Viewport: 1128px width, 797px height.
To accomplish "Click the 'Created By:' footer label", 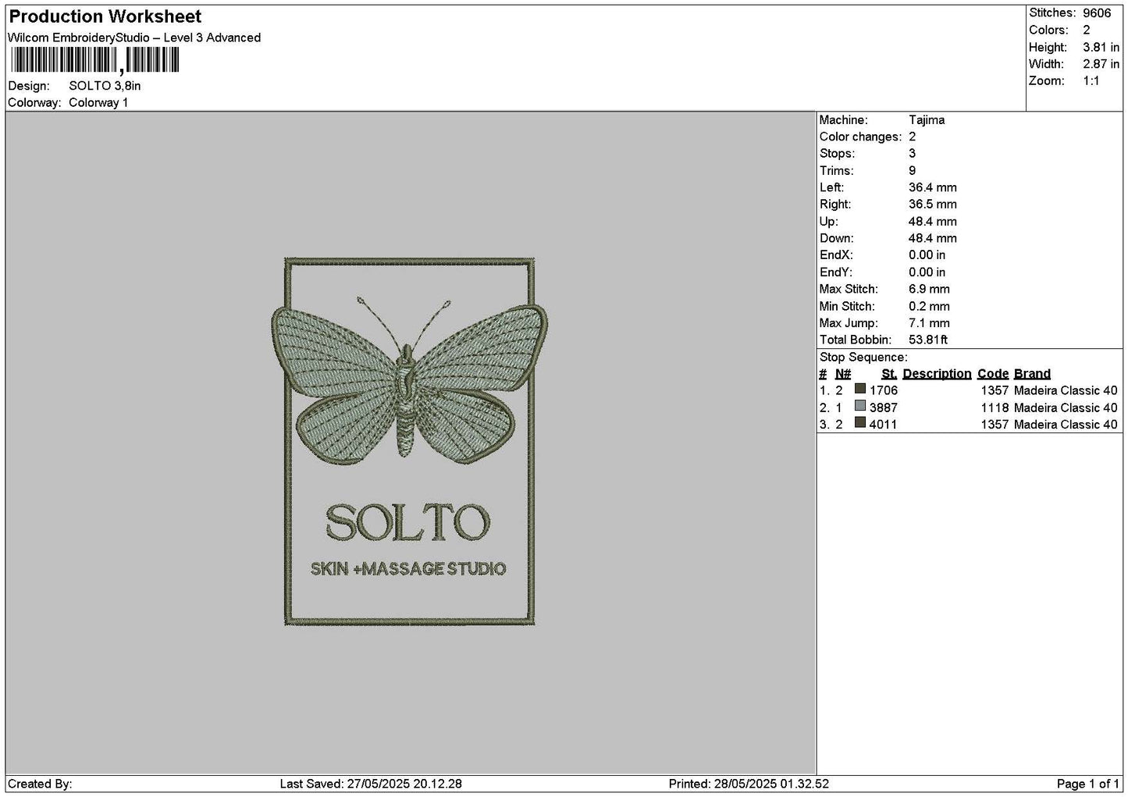I will coord(40,784).
